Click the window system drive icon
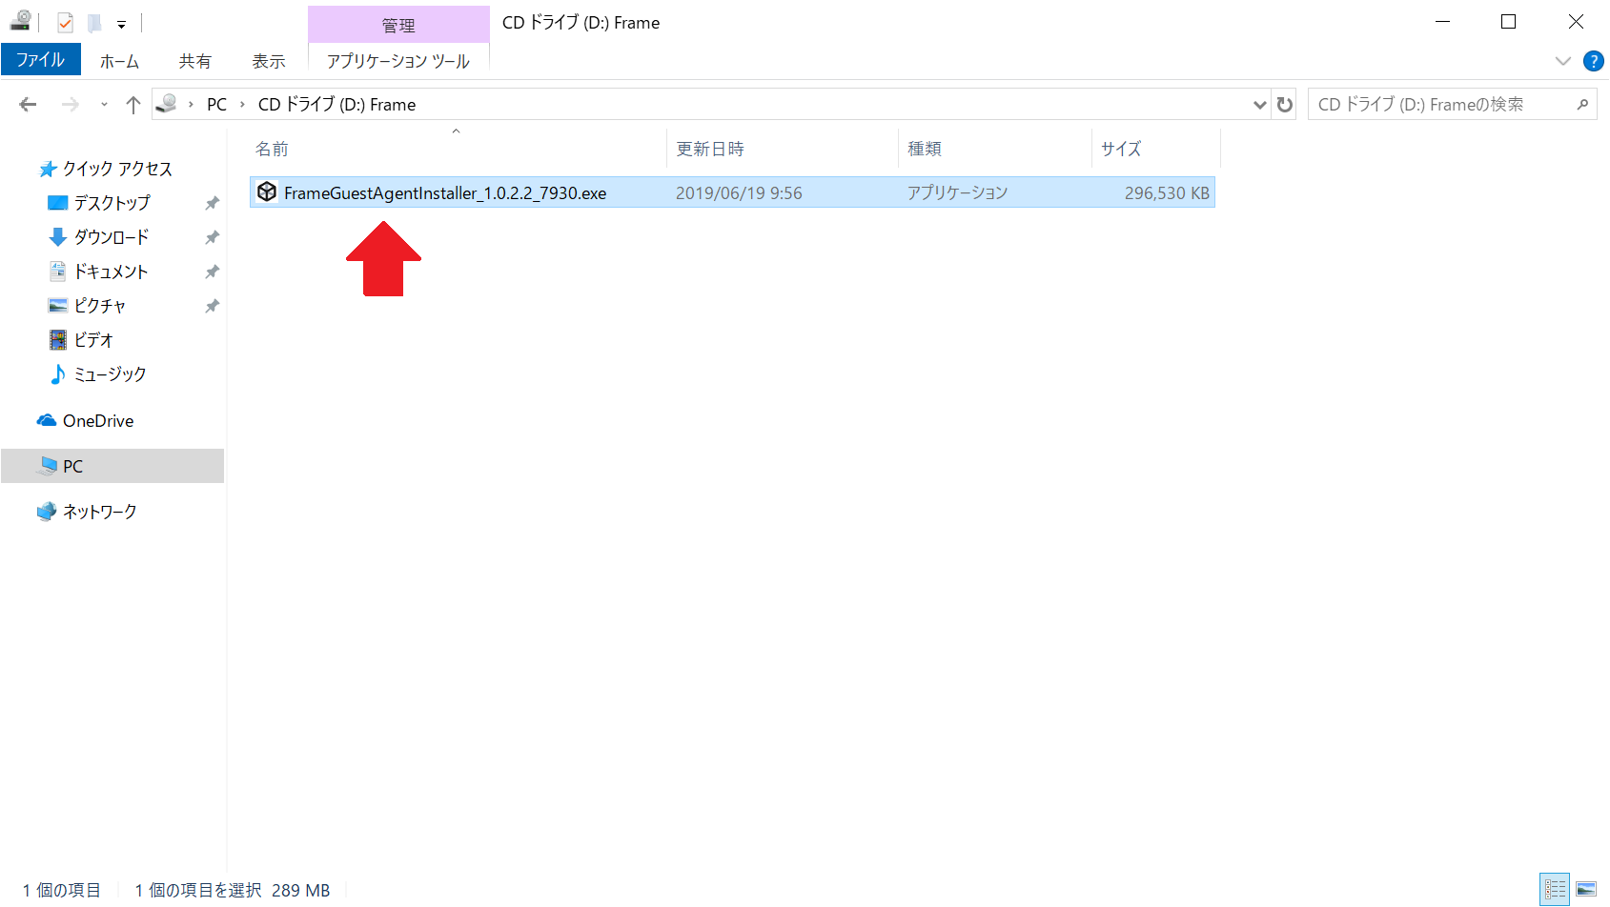This screenshot has width=1610, height=907. click(x=20, y=20)
